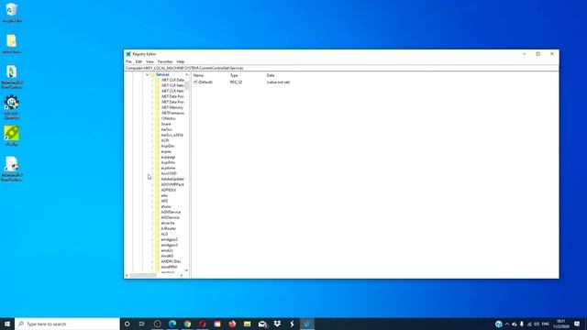The image size is (587, 330).
Task: Click the Registry Editor taskbar icon
Action: tap(307, 324)
